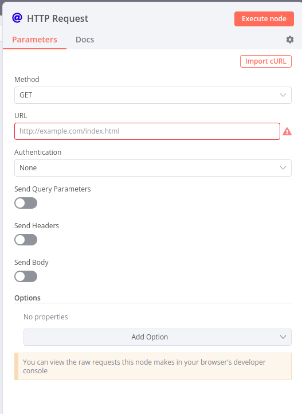Image resolution: width=302 pixels, height=414 pixels.
Task: Click the URL warning triangle icon
Action: coord(287,131)
